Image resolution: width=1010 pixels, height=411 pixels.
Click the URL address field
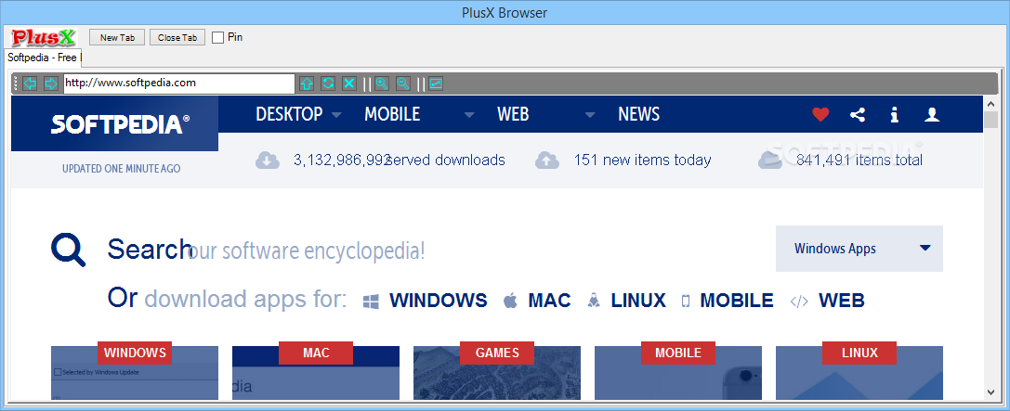[179, 83]
